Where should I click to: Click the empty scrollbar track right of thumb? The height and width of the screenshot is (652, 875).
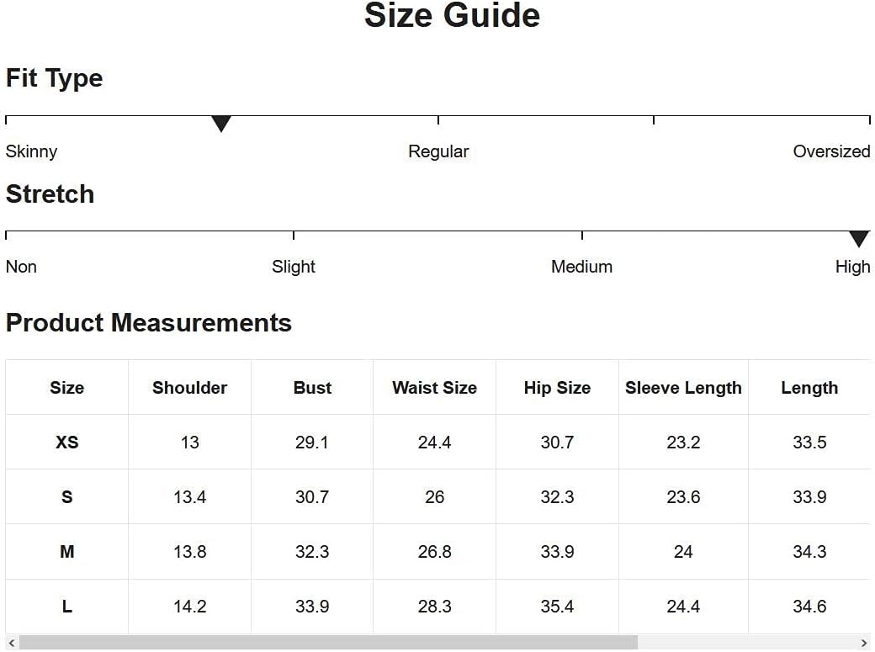click(x=748, y=643)
